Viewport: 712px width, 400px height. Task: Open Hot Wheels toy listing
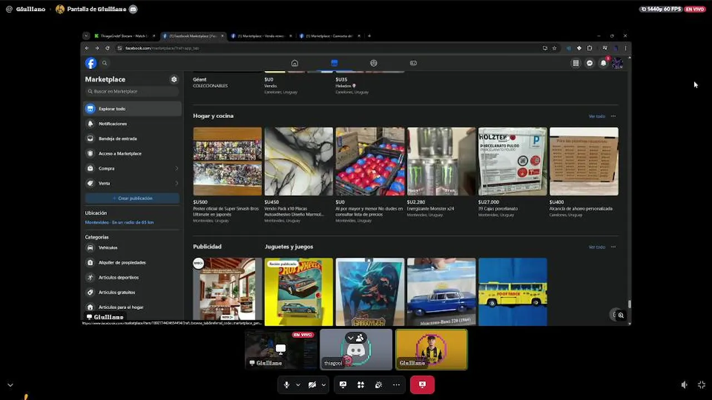[299, 292]
